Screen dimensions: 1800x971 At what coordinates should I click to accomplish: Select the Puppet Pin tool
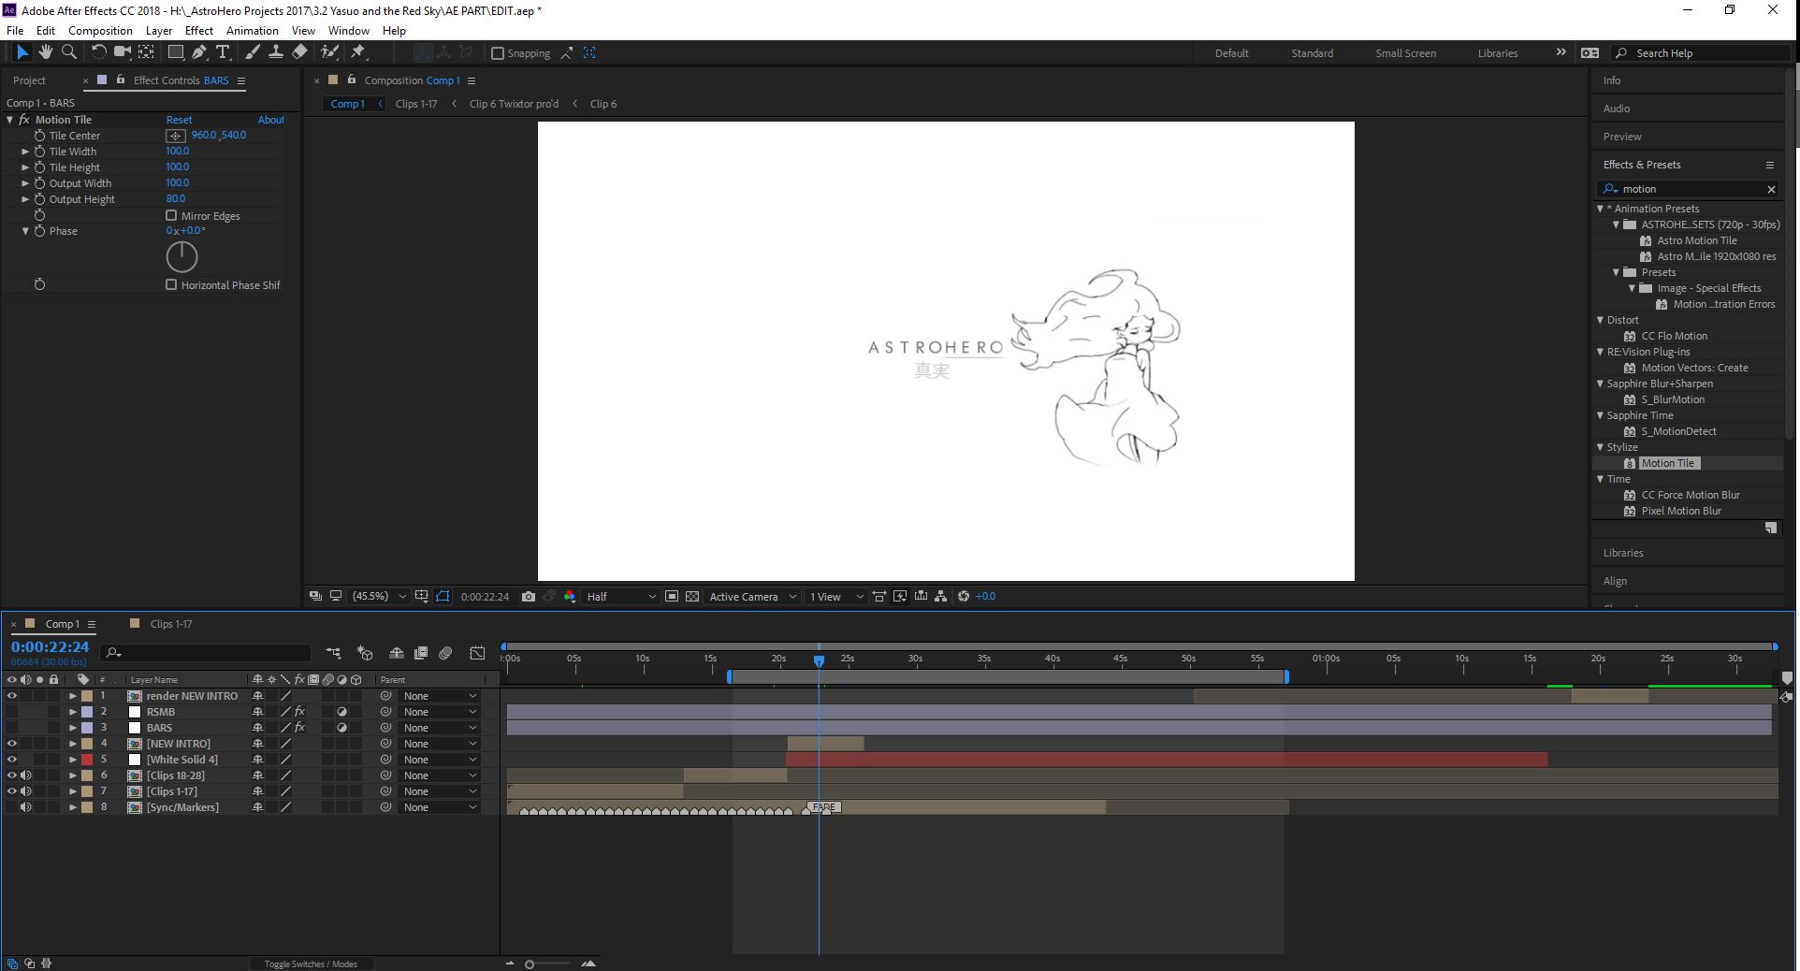(x=358, y=52)
